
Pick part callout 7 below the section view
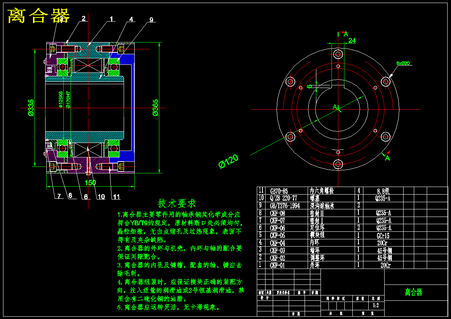(59, 196)
